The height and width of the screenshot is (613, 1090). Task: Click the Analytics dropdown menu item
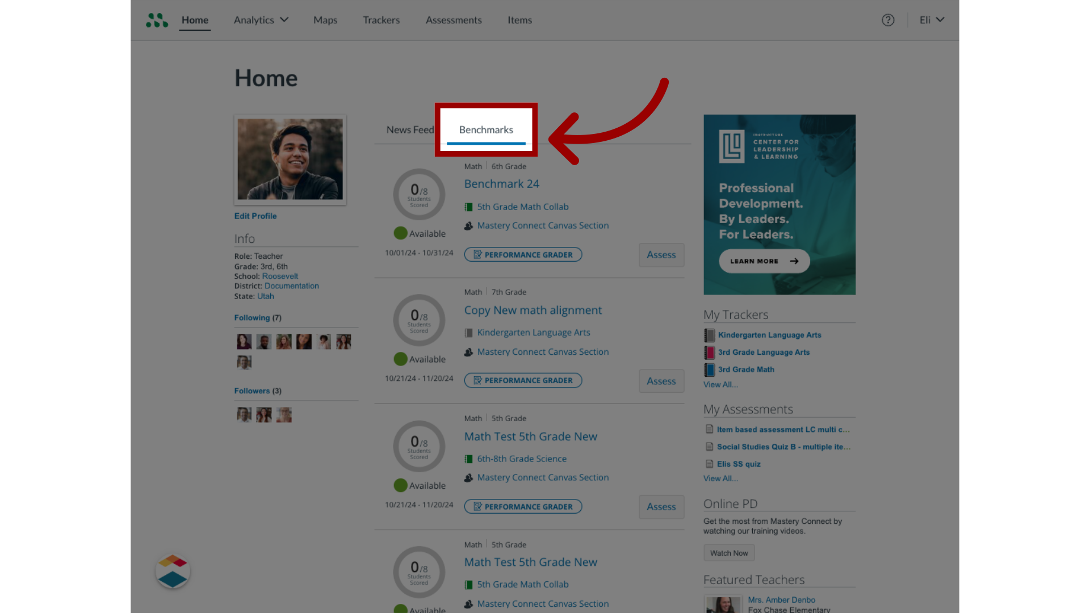click(x=261, y=19)
